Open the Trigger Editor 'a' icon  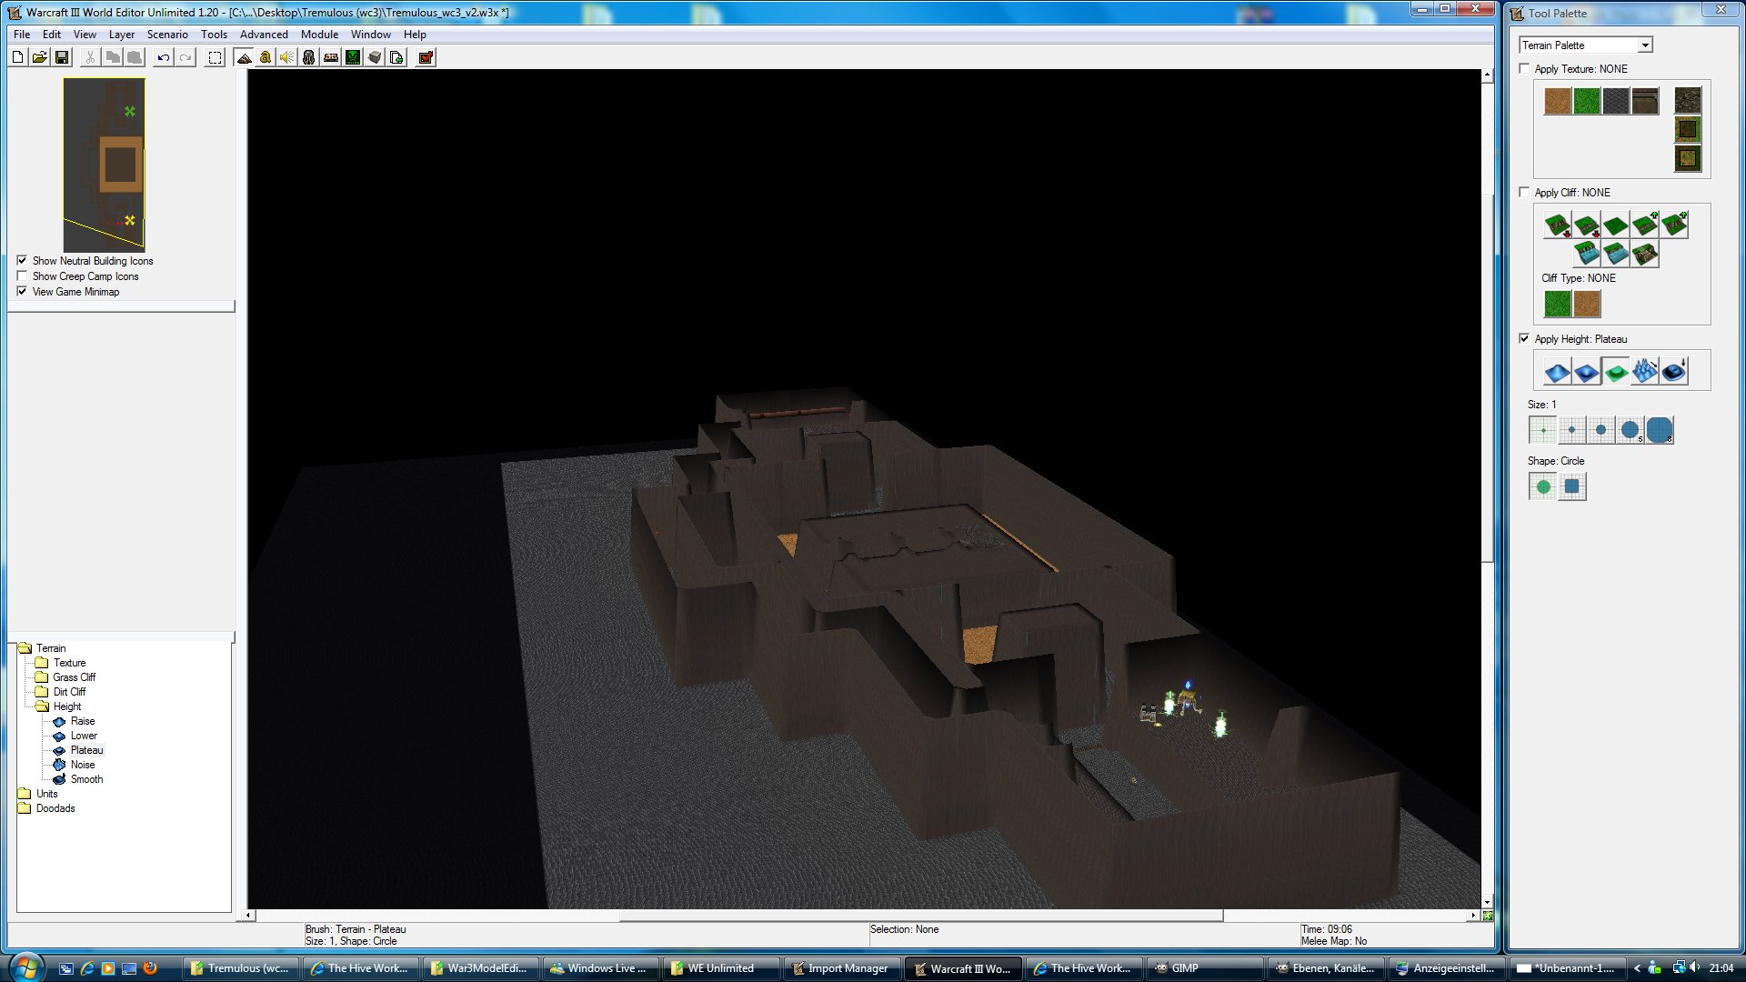[x=266, y=57]
